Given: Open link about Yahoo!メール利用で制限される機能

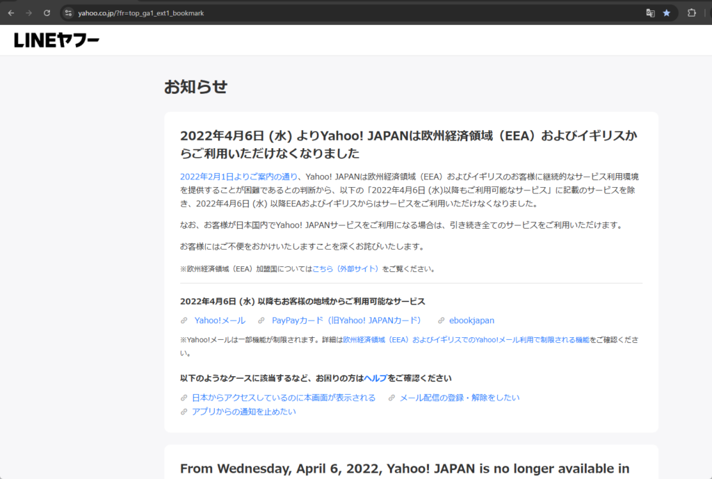Looking at the screenshot, I should click(x=466, y=340).
